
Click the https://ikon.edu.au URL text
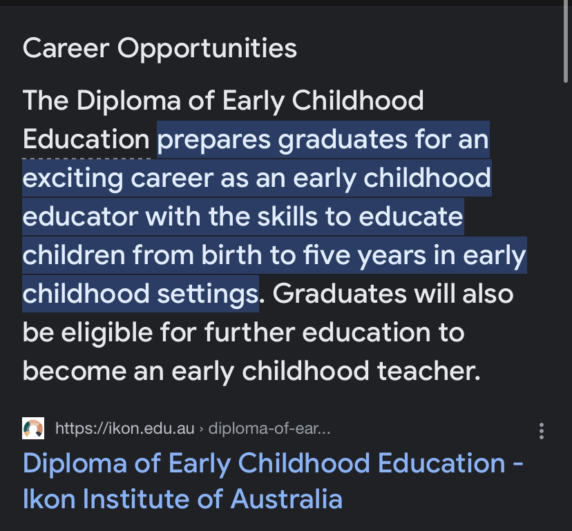click(x=125, y=428)
